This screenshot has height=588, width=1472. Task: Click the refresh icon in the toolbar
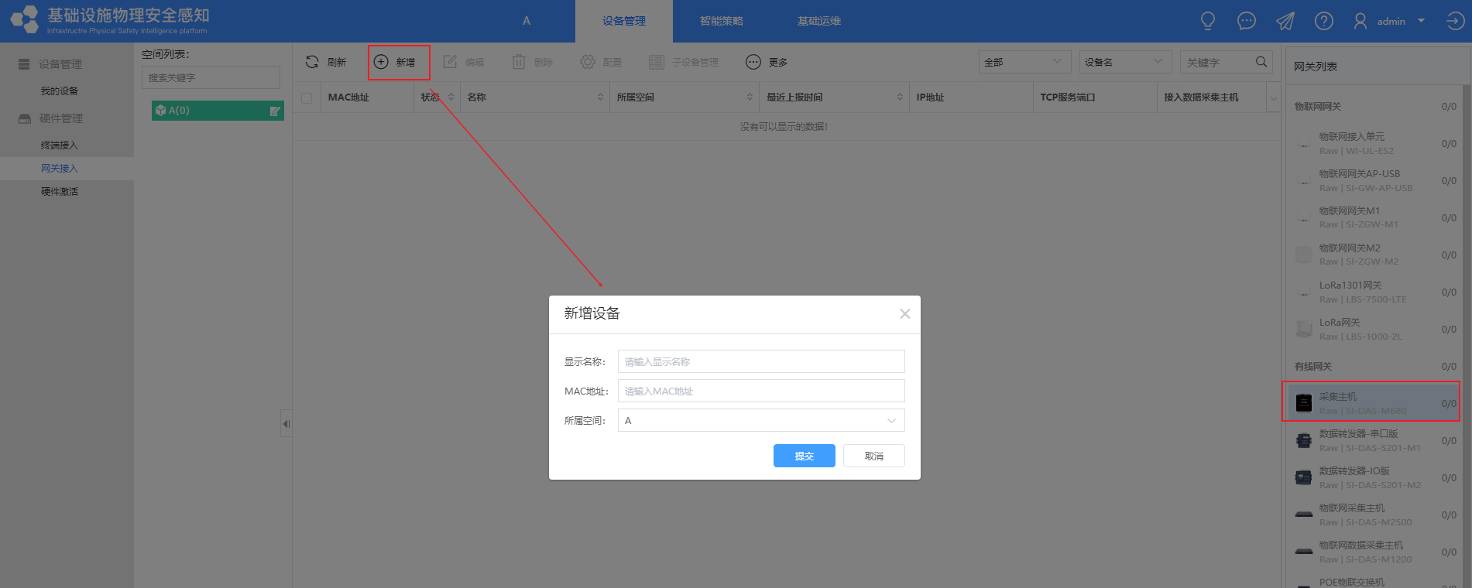(x=312, y=62)
